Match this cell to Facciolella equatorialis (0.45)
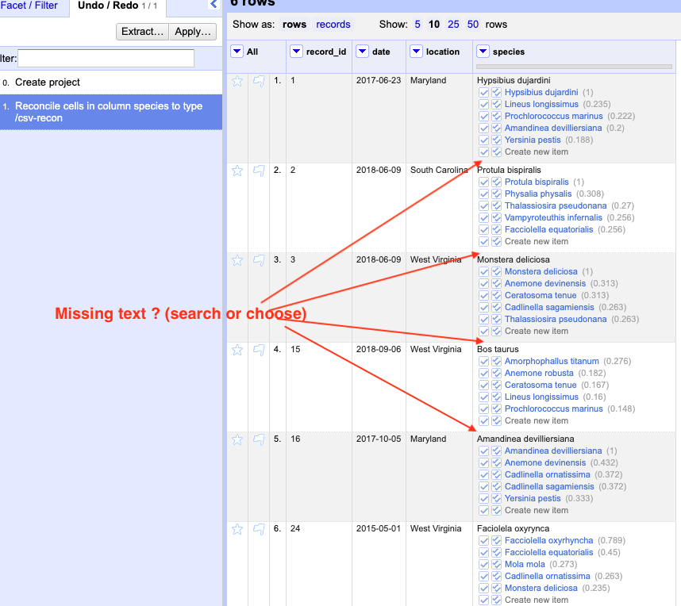Viewport: 681px width, 606px height. tap(484, 553)
